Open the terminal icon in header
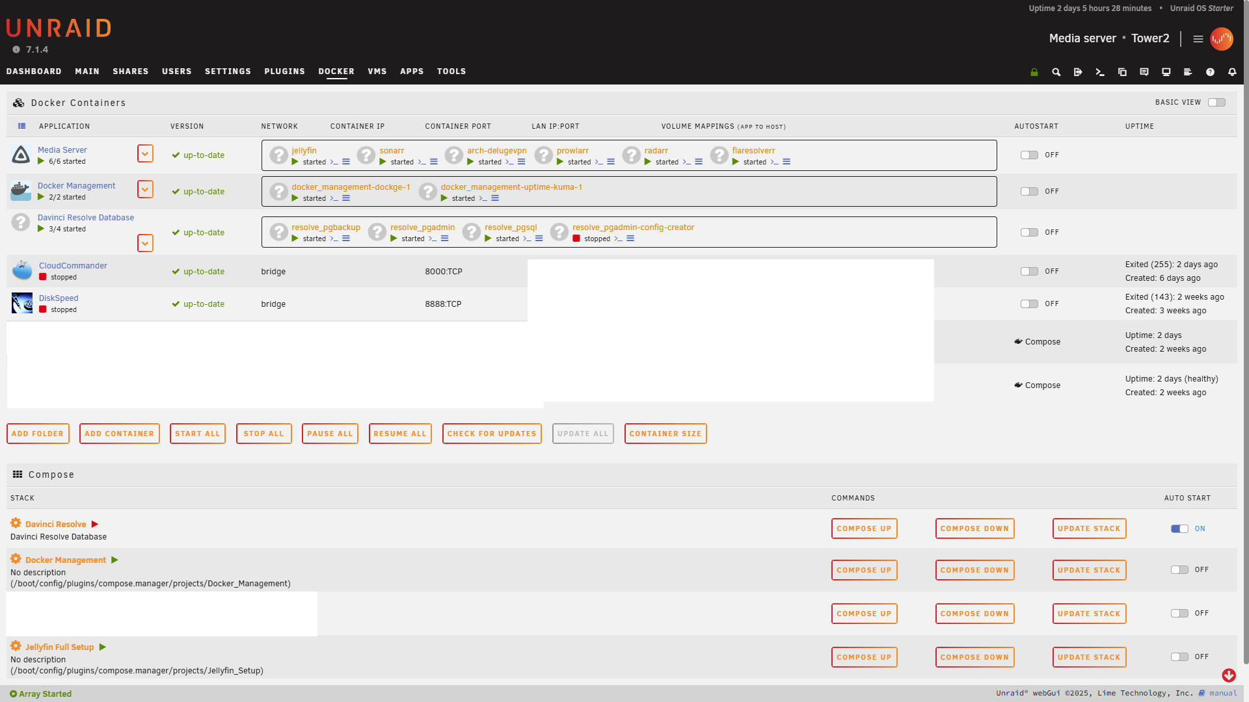 click(x=1100, y=72)
